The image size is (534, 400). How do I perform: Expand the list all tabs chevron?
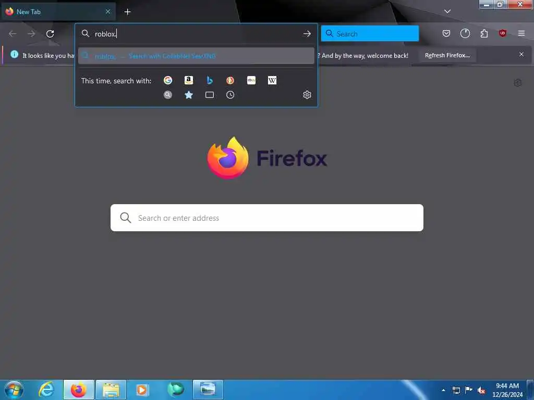pyautogui.click(x=447, y=11)
